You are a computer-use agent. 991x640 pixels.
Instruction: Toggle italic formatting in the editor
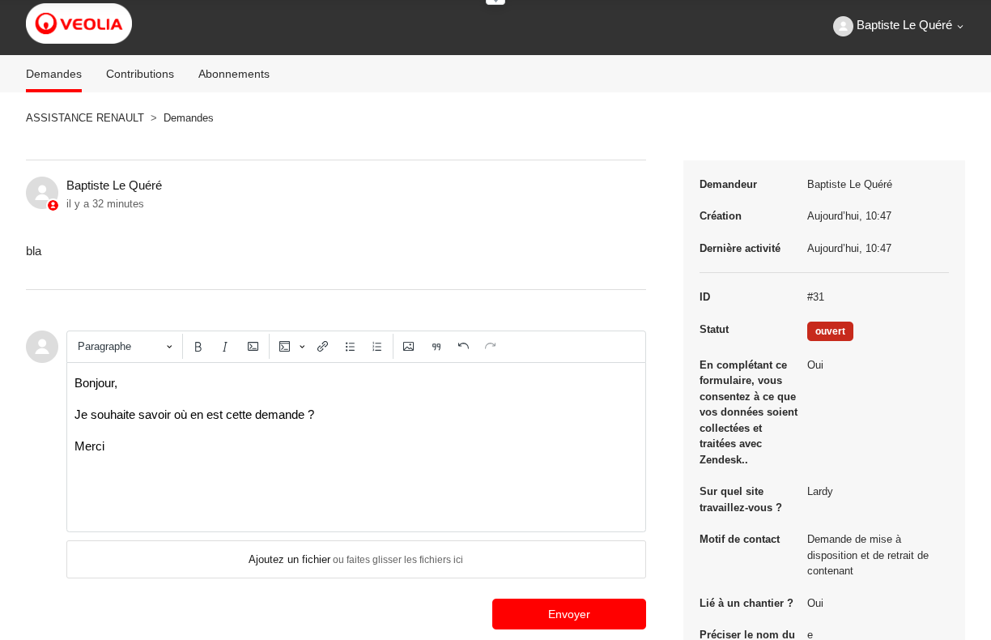point(225,347)
